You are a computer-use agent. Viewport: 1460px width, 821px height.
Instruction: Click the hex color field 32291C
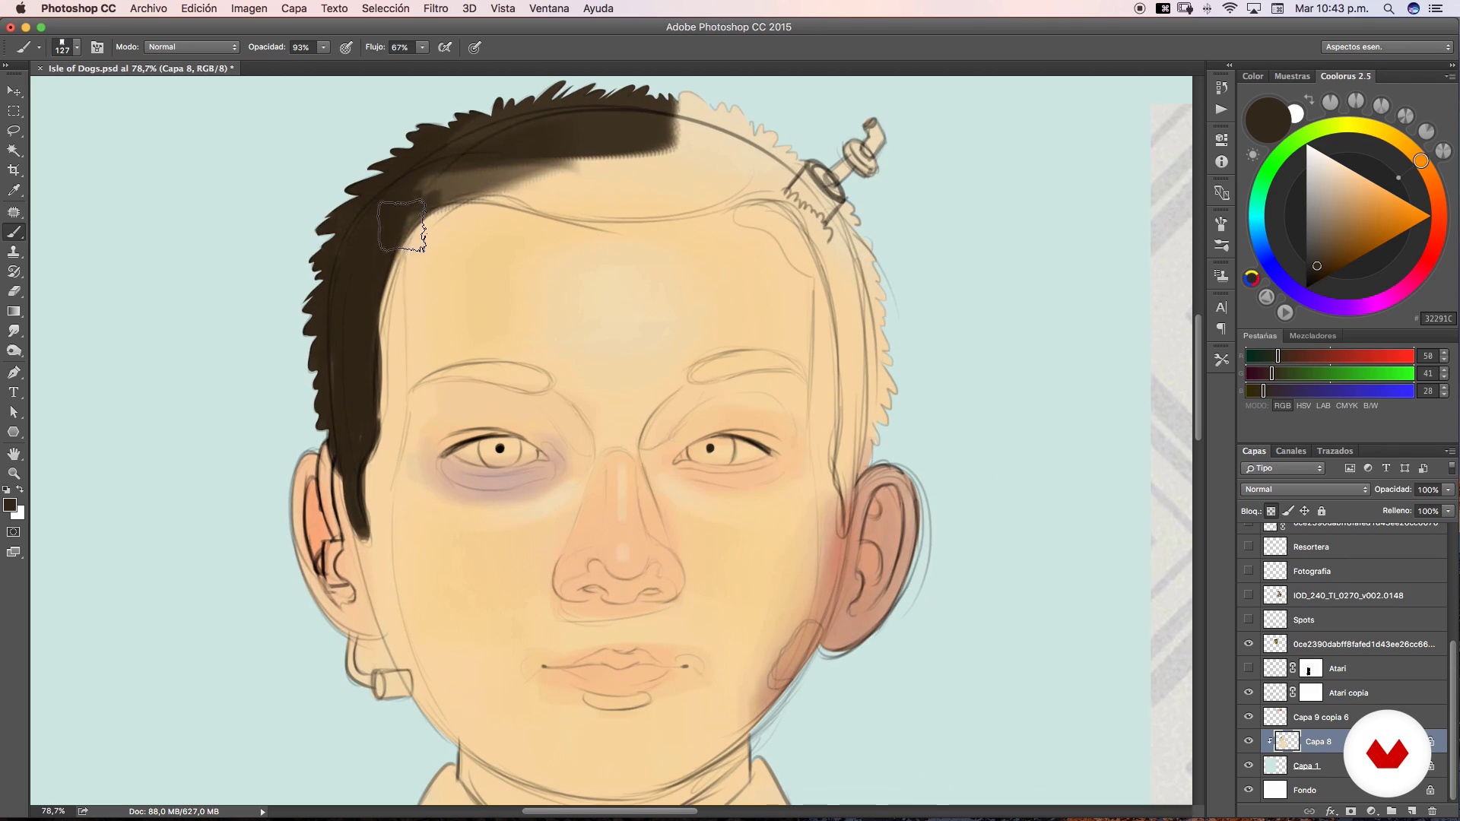coord(1438,319)
